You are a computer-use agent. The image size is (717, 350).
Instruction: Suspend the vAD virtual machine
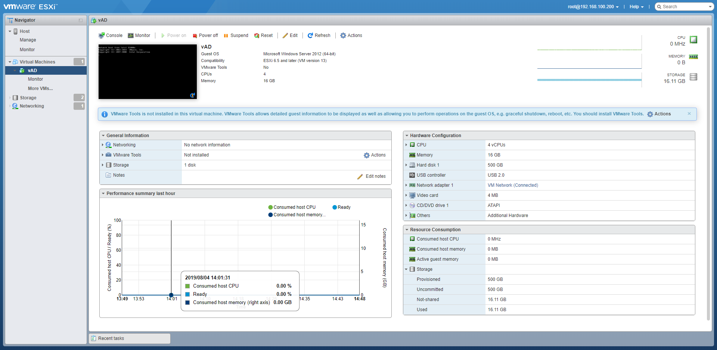pos(236,35)
